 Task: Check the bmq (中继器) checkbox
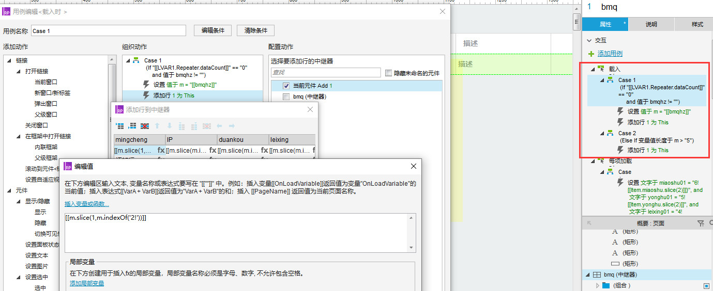pos(286,96)
